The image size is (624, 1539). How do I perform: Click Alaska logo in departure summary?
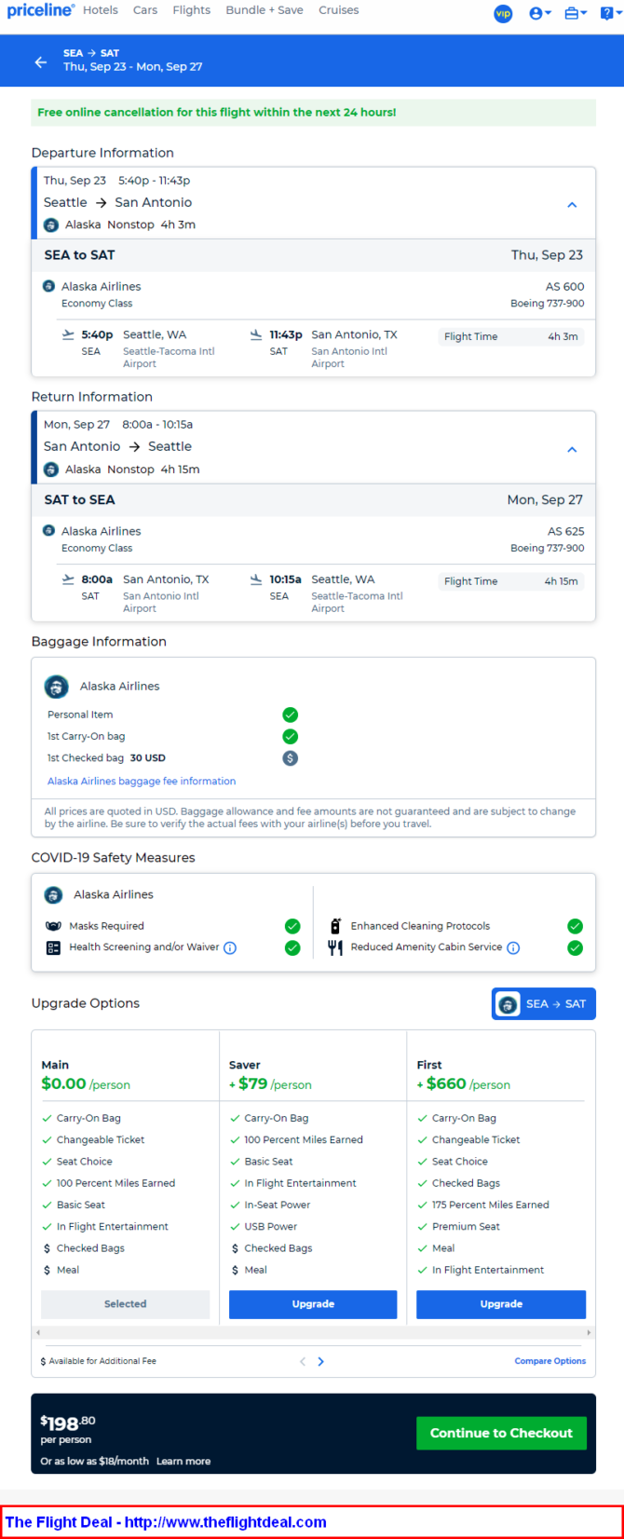51,225
